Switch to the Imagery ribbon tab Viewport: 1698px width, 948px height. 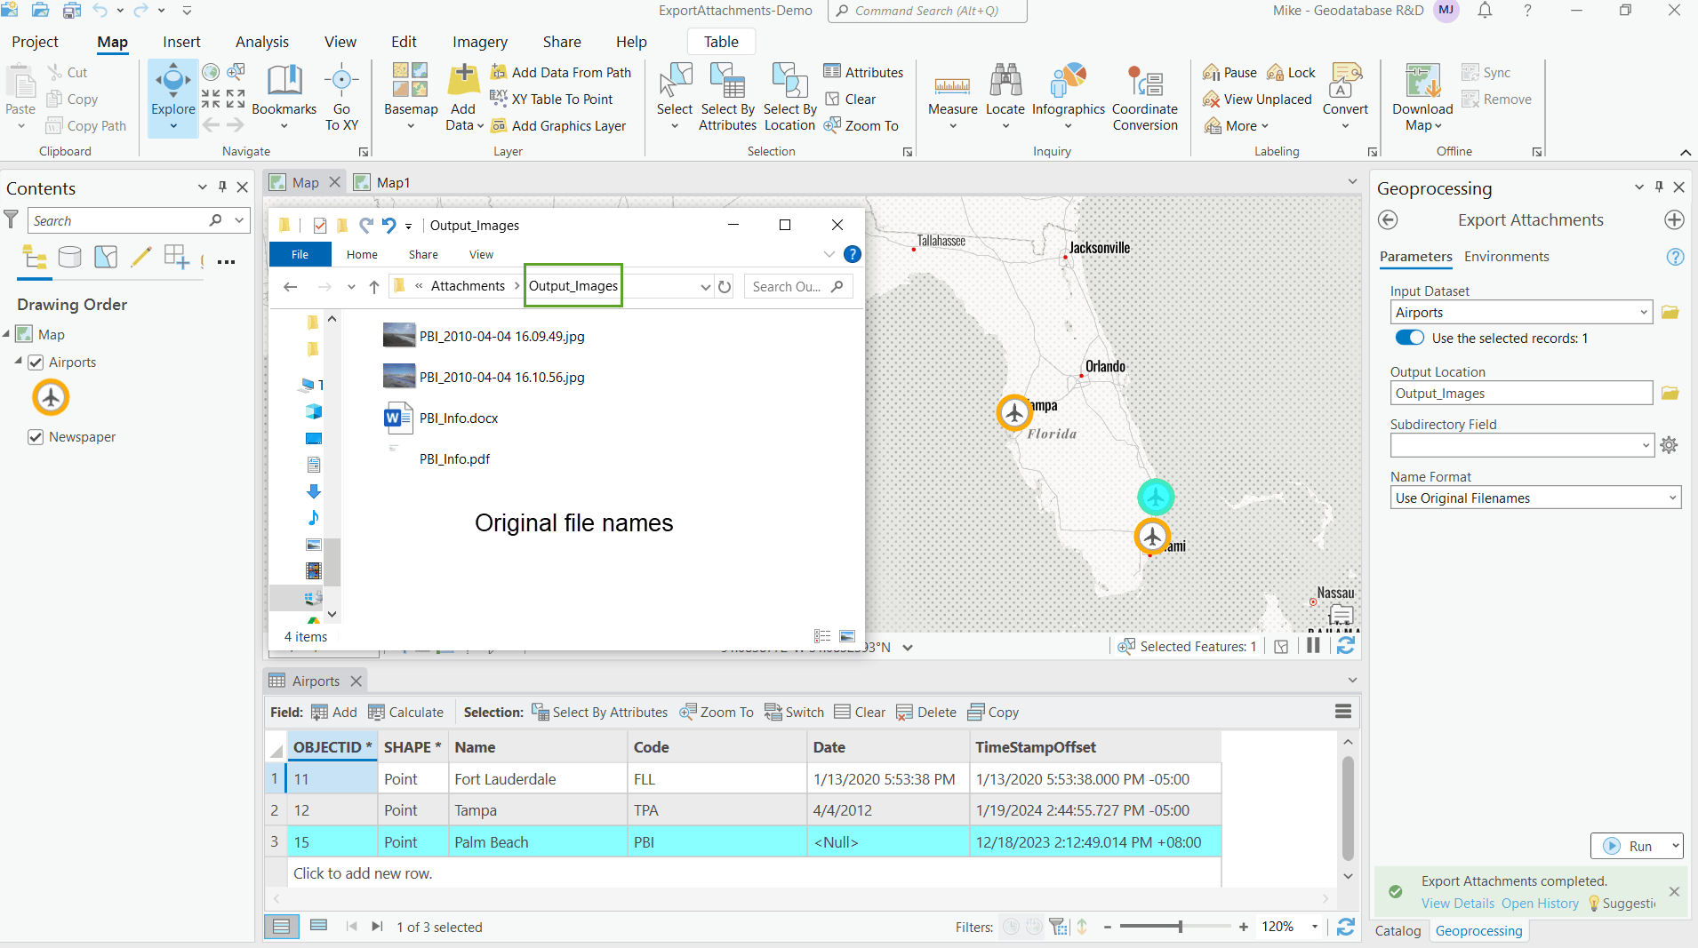pyautogui.click(x=479, y=41)
